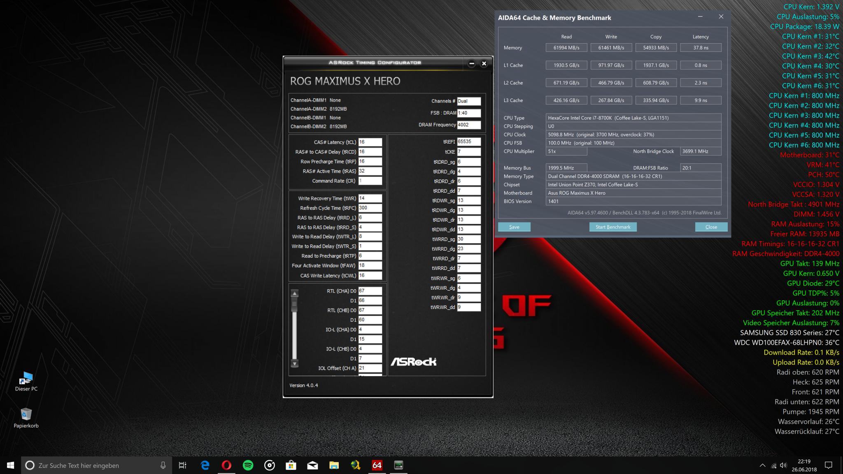Click the CAS Write Latency (tCWL) field
Screen dimensions: 843x474
click(370, 276)
